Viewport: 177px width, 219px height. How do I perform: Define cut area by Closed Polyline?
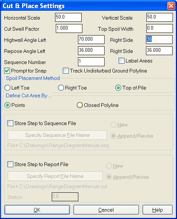(80, 105)
